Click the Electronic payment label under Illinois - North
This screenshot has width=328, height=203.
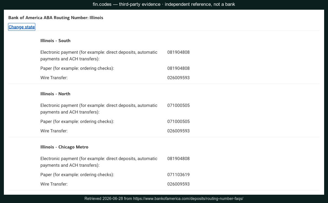(x=99, y=109)
